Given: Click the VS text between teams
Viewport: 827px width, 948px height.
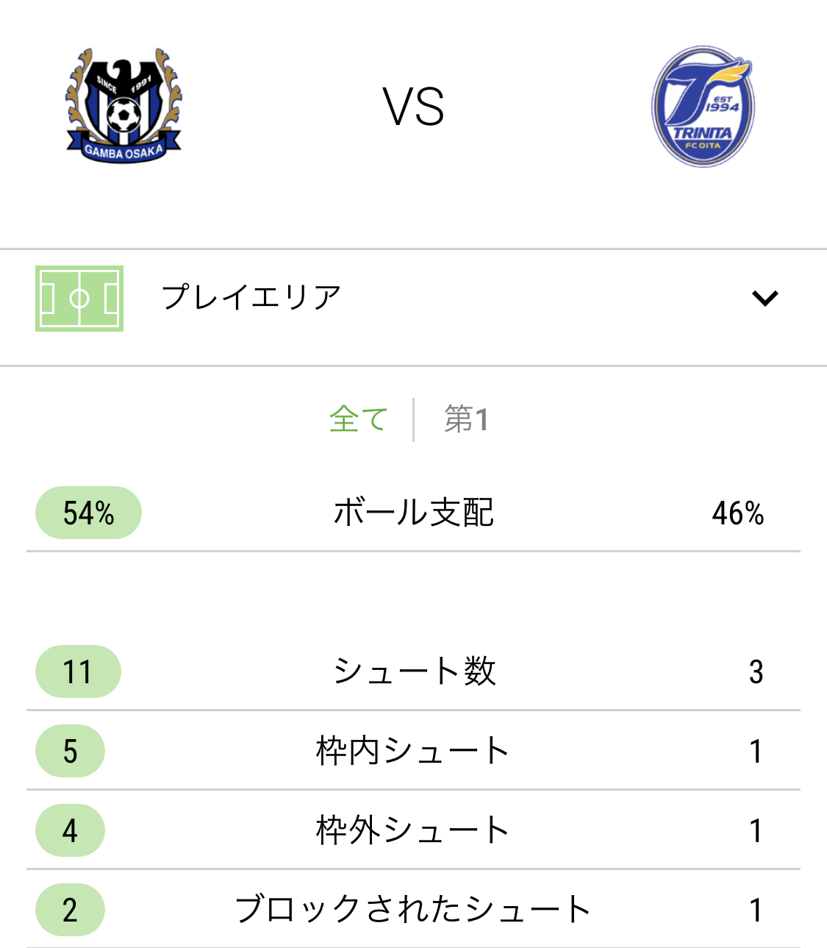Looking at the screenshot, I should click(x=413, y=107).
